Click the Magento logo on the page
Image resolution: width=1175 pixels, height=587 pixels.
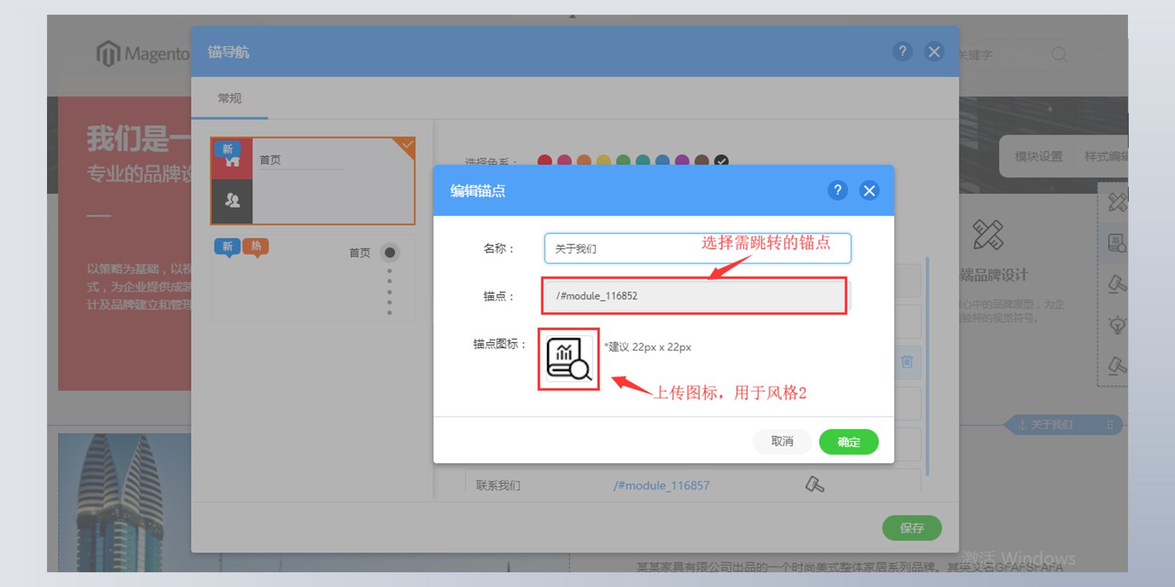[143, 54]
